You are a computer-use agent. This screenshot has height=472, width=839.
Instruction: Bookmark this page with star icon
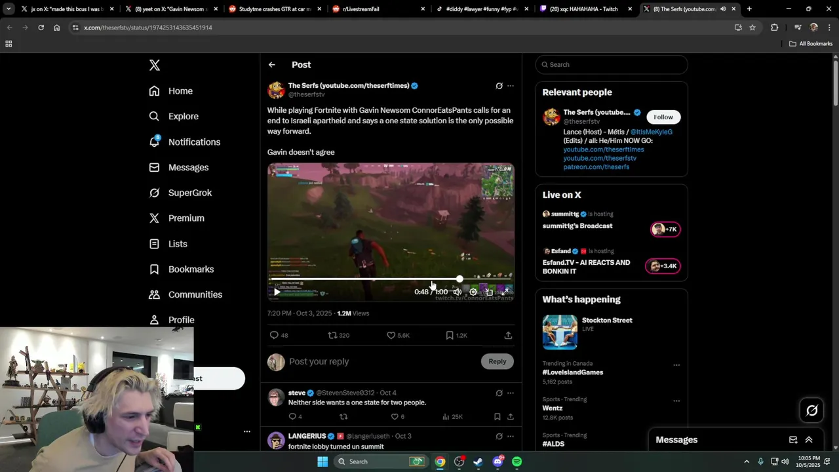pyautogui.click(x=752, y=28)
